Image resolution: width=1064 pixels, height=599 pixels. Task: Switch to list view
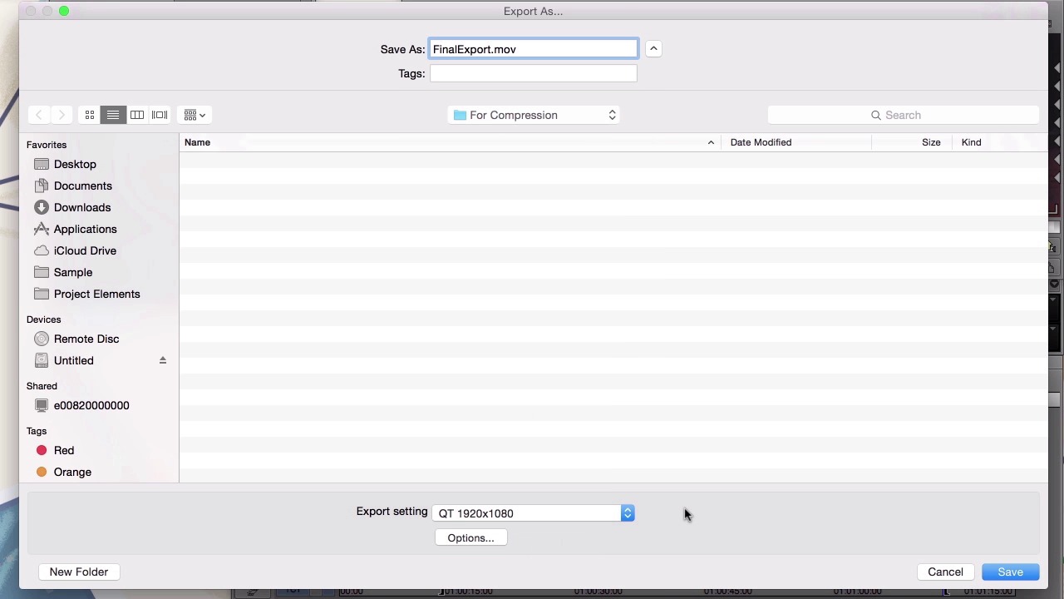[113, 115]
